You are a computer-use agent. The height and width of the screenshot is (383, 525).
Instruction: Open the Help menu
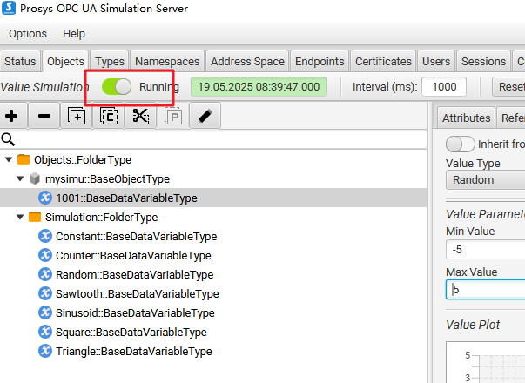[74, 34]
